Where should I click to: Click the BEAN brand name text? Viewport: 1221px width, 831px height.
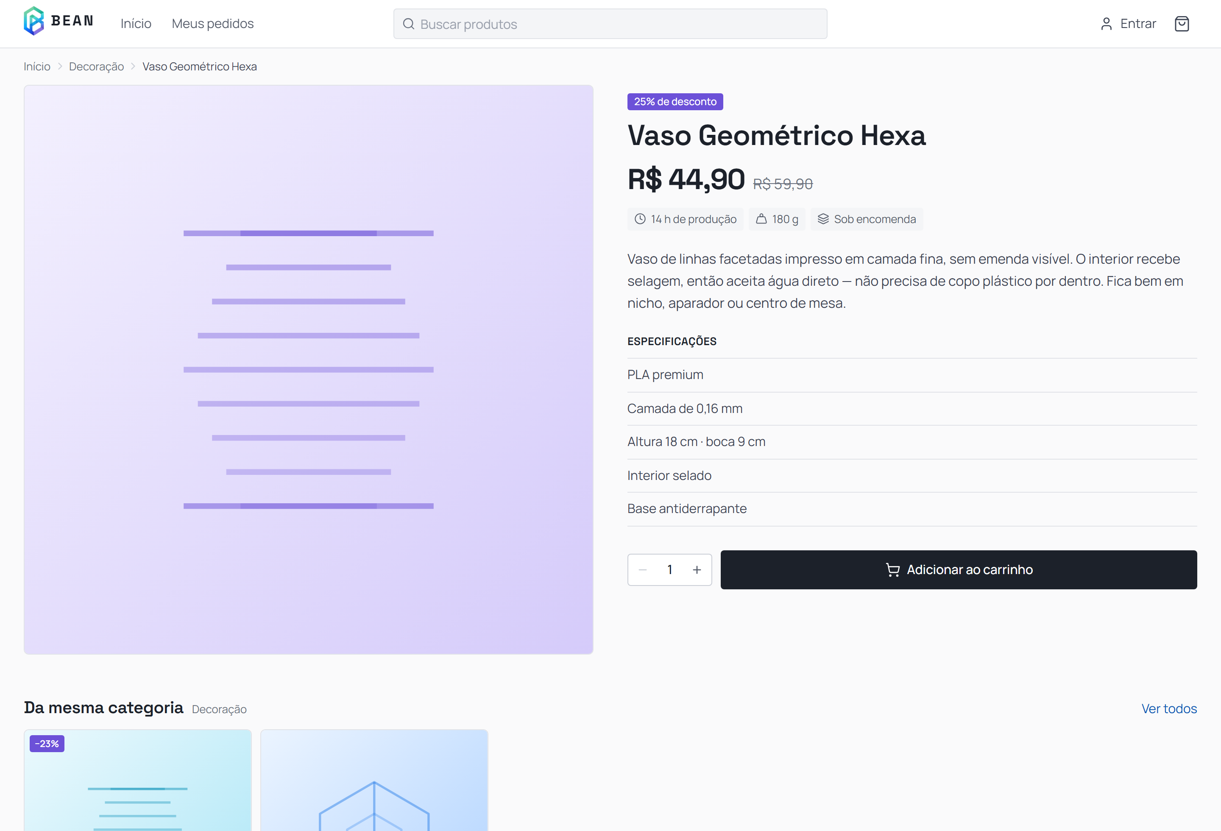tap(72, 21)
